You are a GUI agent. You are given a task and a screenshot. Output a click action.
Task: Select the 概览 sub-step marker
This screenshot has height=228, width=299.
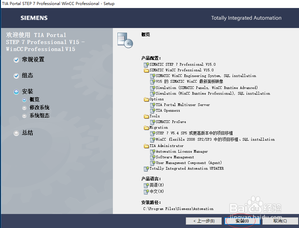[24, 100]
